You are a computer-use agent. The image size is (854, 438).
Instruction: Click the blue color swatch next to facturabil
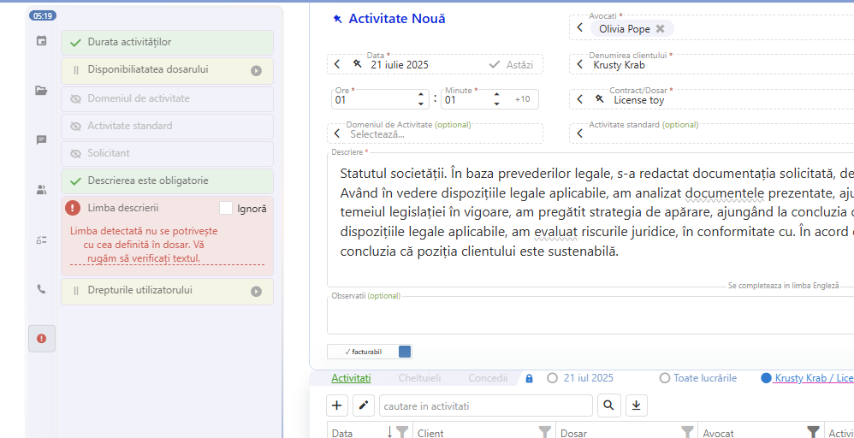(405, 352)
